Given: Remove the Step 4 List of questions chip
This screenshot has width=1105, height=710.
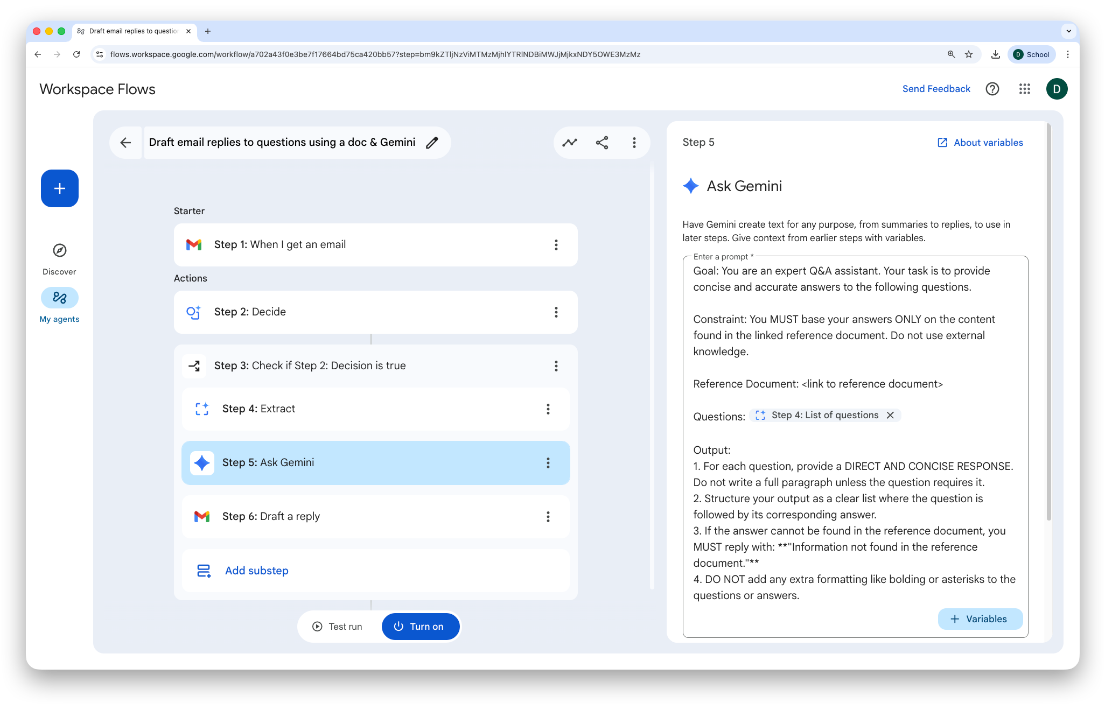Looking at the screenshot, I should pos(891,415).
